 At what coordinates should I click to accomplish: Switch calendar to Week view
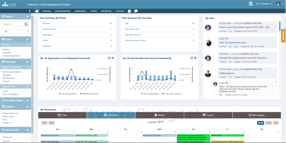(268, 123)
